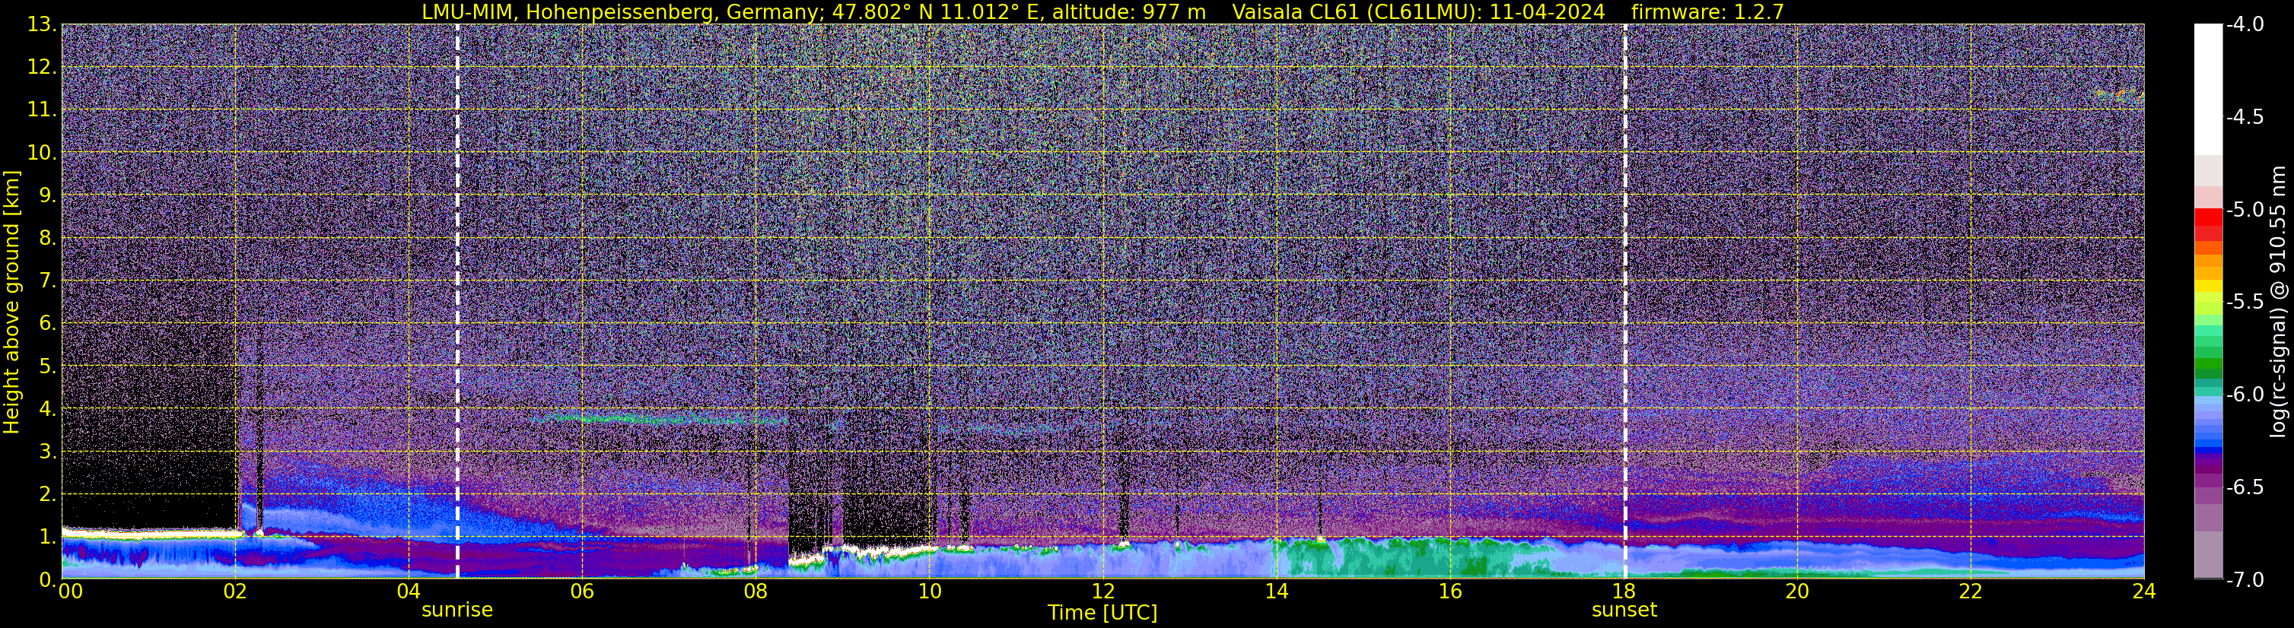Click the -4.0 colorbar tick label
This screenshot has width=2294, height=628.
2244,25
